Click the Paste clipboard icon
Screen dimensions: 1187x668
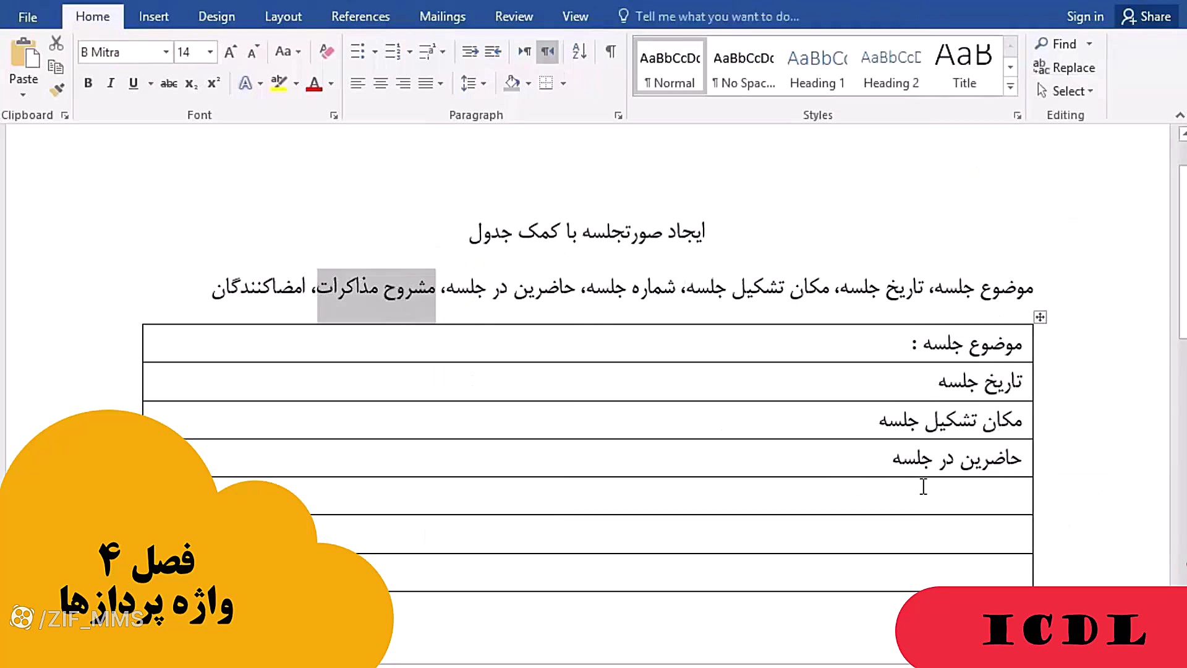24,53
